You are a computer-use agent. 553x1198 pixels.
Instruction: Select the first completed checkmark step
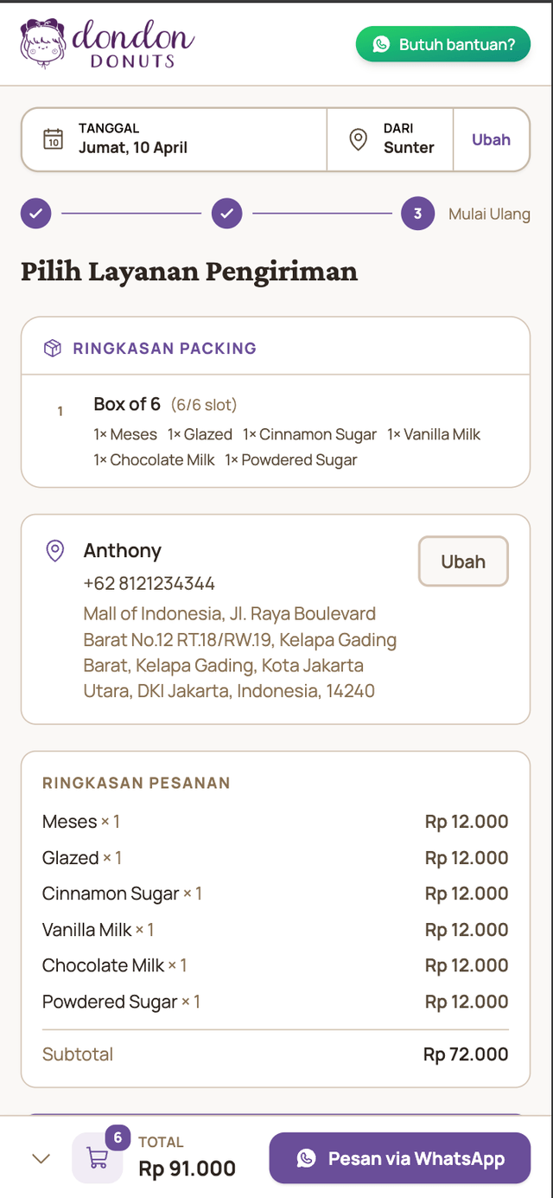pyautogui.click(x=35, y=213)
